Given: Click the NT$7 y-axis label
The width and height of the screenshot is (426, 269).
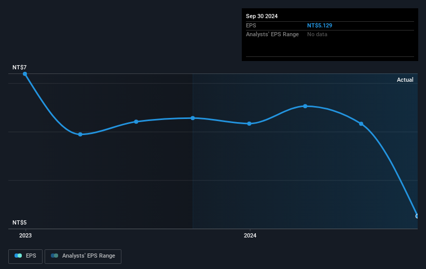Looking at the screenshot, I should [x=20, y=67].
